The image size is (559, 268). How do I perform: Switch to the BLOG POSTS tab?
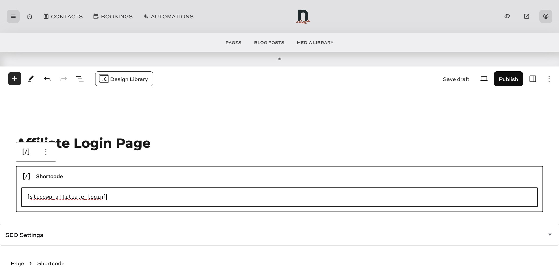(269, 43)
